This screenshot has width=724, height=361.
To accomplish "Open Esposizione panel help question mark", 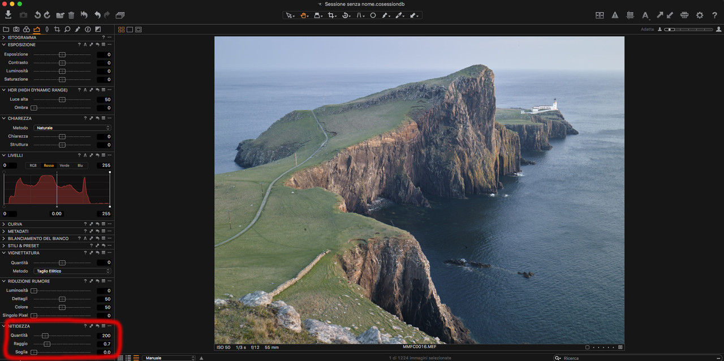I will pyautogui.click(x=79, y=45).
